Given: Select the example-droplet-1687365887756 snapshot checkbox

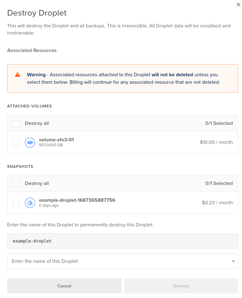Looking at the screenshot, I should pos(16,203).
